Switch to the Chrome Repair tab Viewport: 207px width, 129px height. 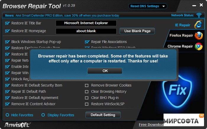(x=180, y=46)
